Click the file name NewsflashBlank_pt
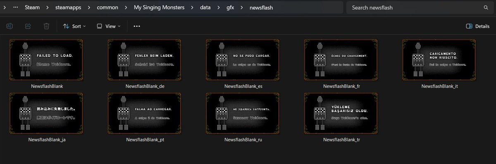This screenshot has height=164, width=496. coord(145,140)
